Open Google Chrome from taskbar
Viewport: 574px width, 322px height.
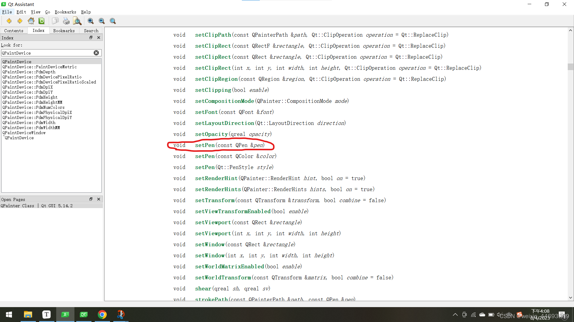(102, 315)
